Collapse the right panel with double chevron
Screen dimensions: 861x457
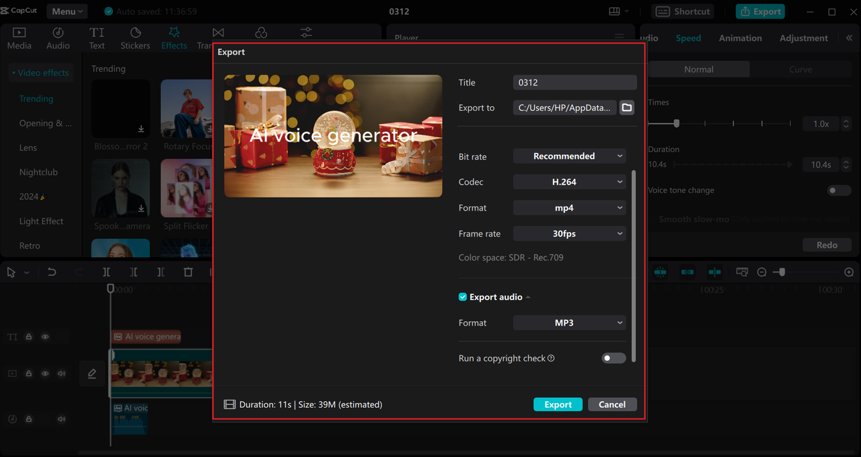[x=849, y=38]
